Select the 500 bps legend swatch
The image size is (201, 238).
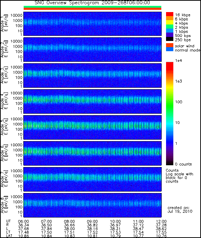click(x=170, y=35)
